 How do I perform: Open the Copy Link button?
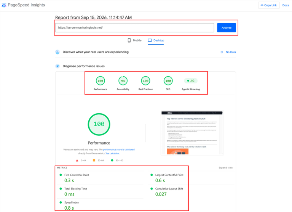pyautogui.click(x=268, y=5)
